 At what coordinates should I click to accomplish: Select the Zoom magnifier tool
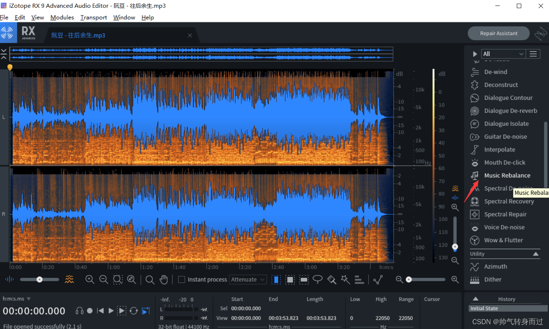tap(150, 280)
